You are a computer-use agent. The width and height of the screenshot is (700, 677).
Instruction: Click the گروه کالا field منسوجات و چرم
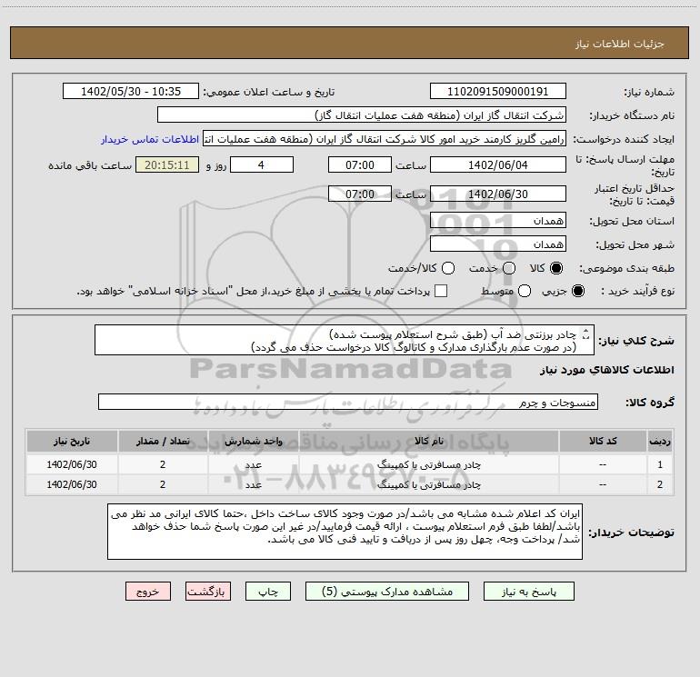coord(348,402)
